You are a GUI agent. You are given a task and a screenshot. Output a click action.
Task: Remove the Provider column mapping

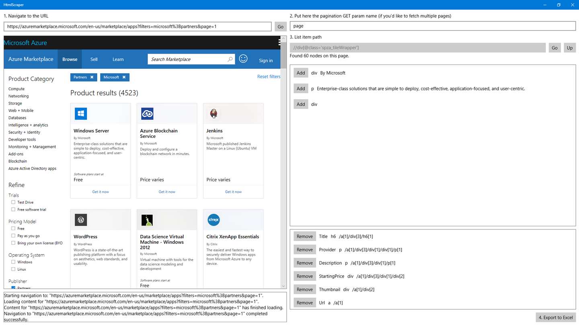(305, 249)
